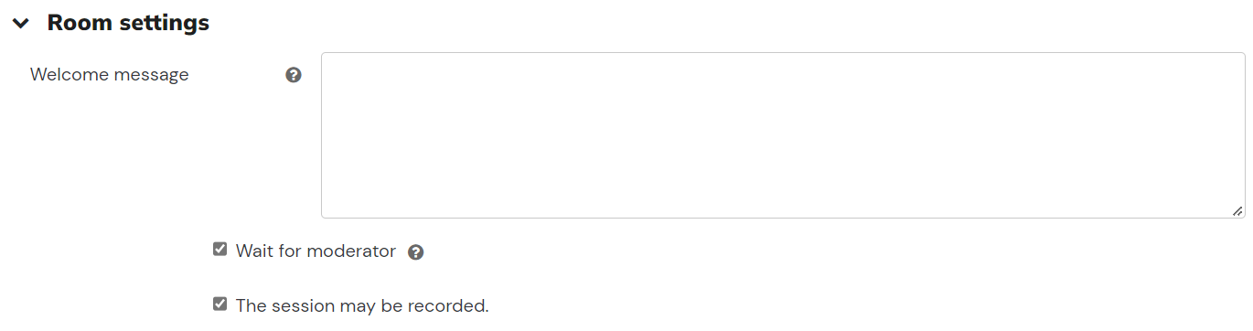Untick the Wait for moderator checkbox
The height and width of the screenshot is (331, 1253).
tap(220, 249)
